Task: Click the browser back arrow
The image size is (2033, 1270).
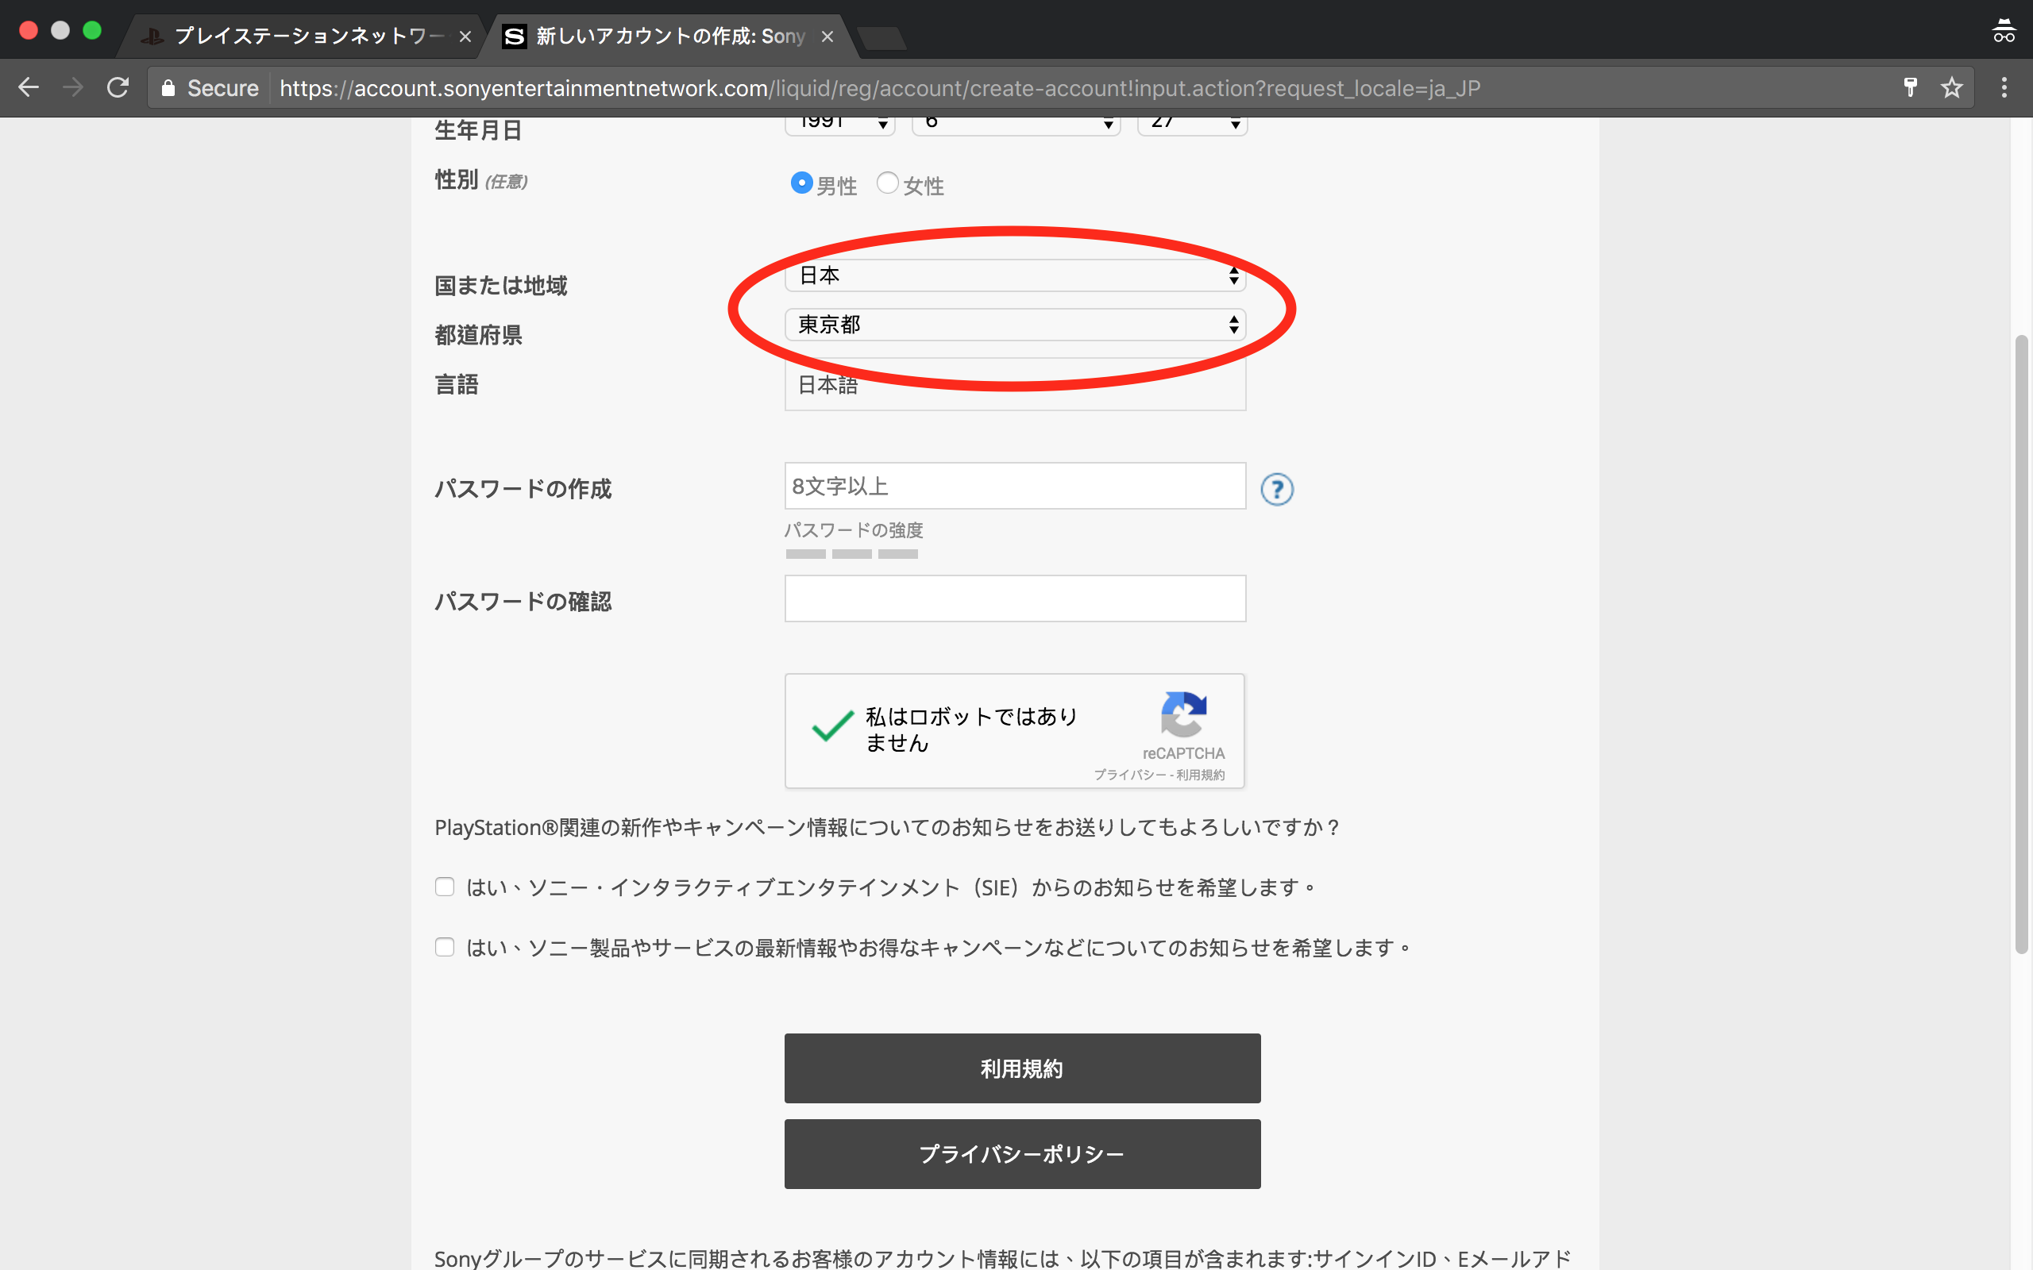Action: click(29, 87)
